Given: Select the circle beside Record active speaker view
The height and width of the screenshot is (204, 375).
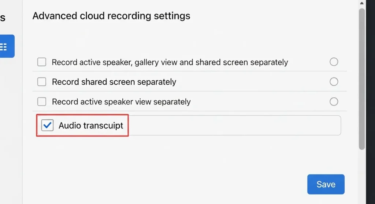Looking at the screenshot, I should [334, 101].
